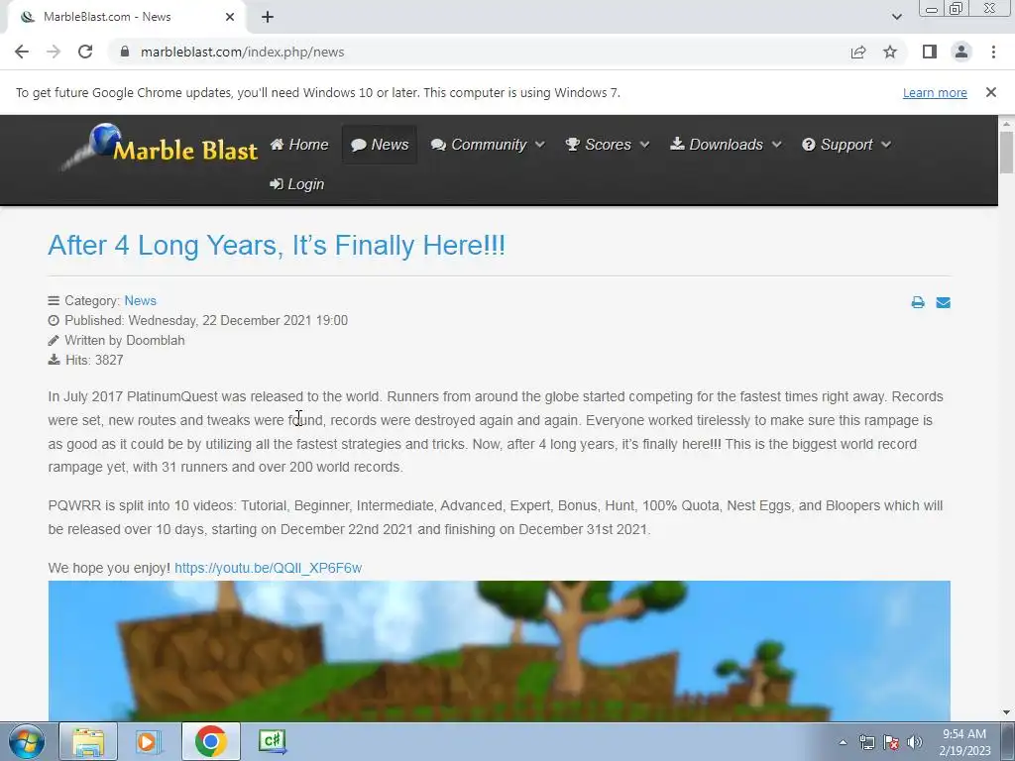Show hidden system tray icons arrow
The height and width of the screenshot is (761, 1015).
click(843, 742)
